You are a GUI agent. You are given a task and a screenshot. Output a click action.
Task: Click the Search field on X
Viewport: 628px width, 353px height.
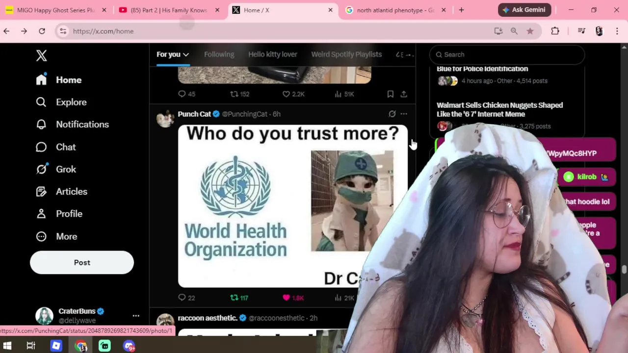click(x=507, y=54)
